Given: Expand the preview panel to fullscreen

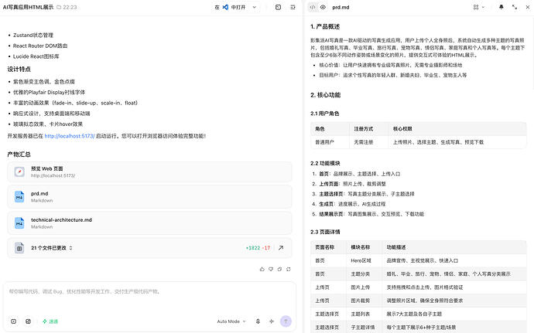Looking at the screenshot, I should point(514,7).
